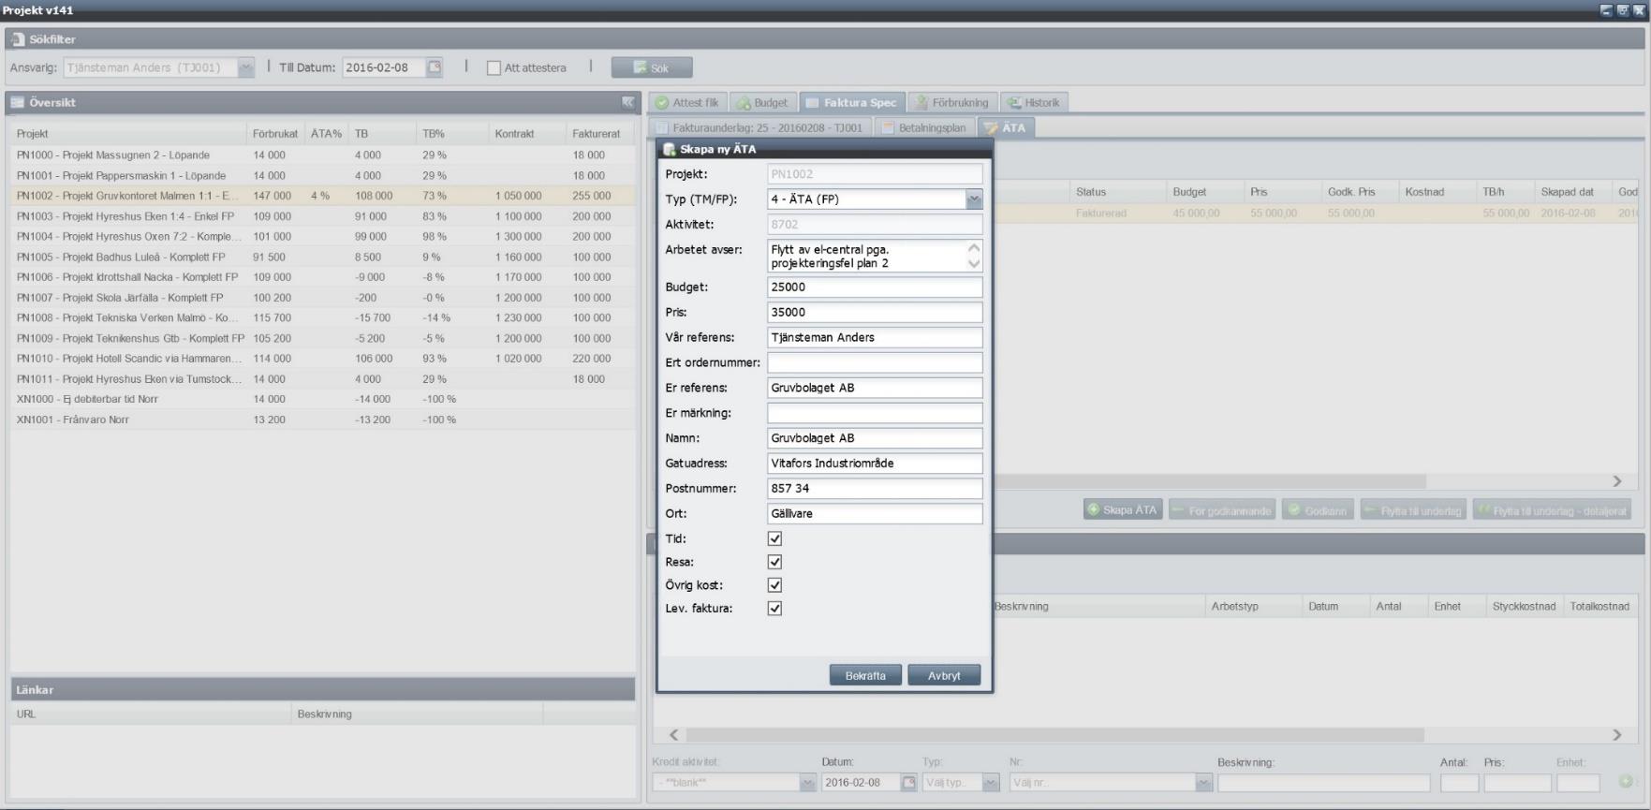The height and width of the screenshot is (810, 1651).
Task: Switch to the Budget tab
Action: tap(763, 103)
